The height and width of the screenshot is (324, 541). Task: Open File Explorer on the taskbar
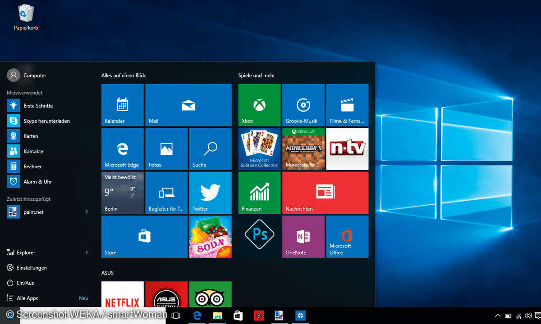pyautogui.click(x=217, y=316)
